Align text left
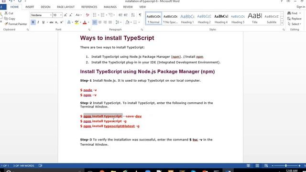 coord(95,22)
